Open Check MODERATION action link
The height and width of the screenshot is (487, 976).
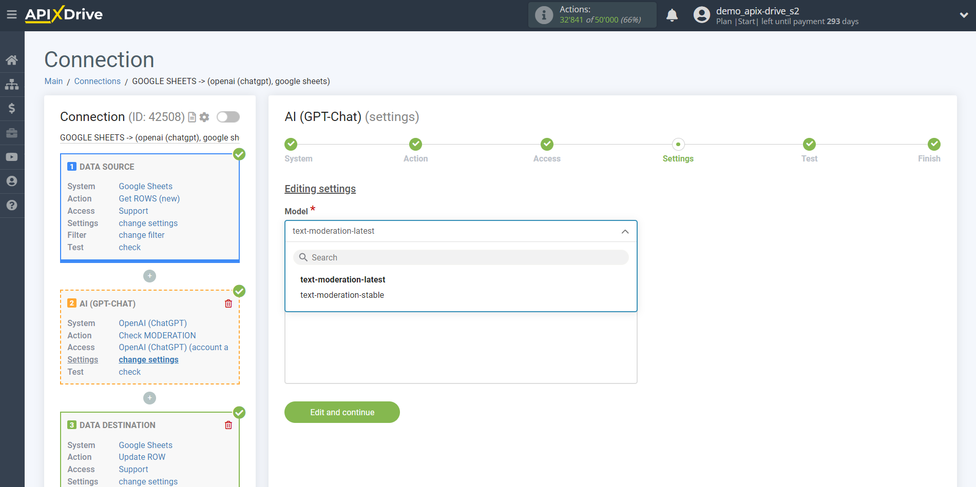pos(157,335)
